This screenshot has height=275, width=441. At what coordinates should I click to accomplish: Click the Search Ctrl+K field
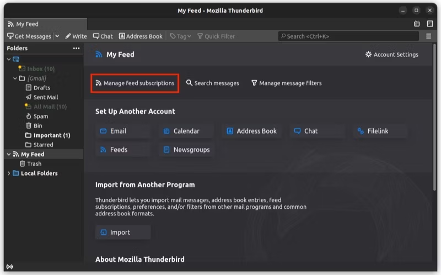click(x=348, y=36)
